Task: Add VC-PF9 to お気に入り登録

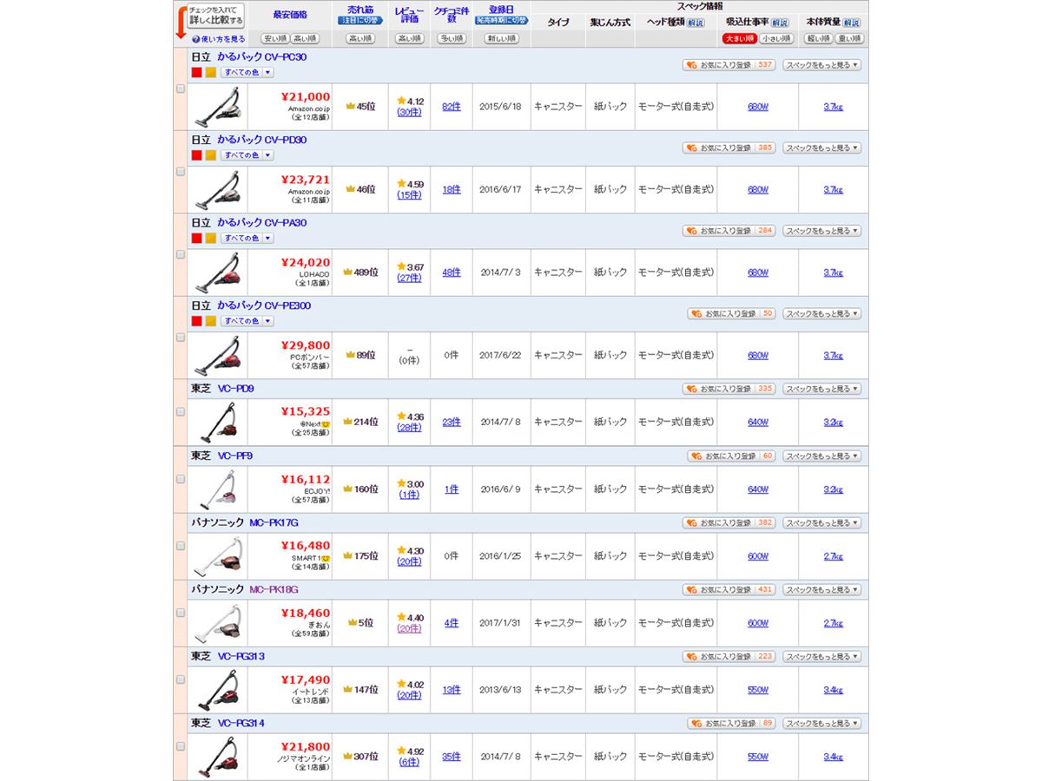Action: [x=732, y=456]
